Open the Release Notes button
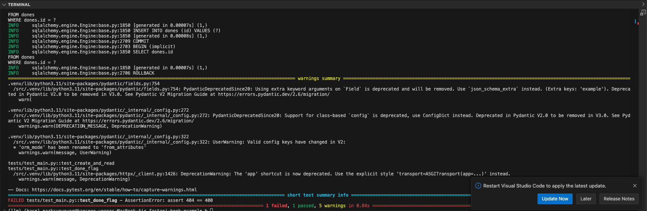The width and height of the screenshot is (647, 211). point(619,199)
